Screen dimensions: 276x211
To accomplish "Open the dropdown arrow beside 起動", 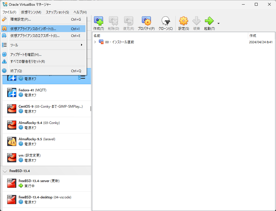I will pyautogui.click(x=218, y=23).
